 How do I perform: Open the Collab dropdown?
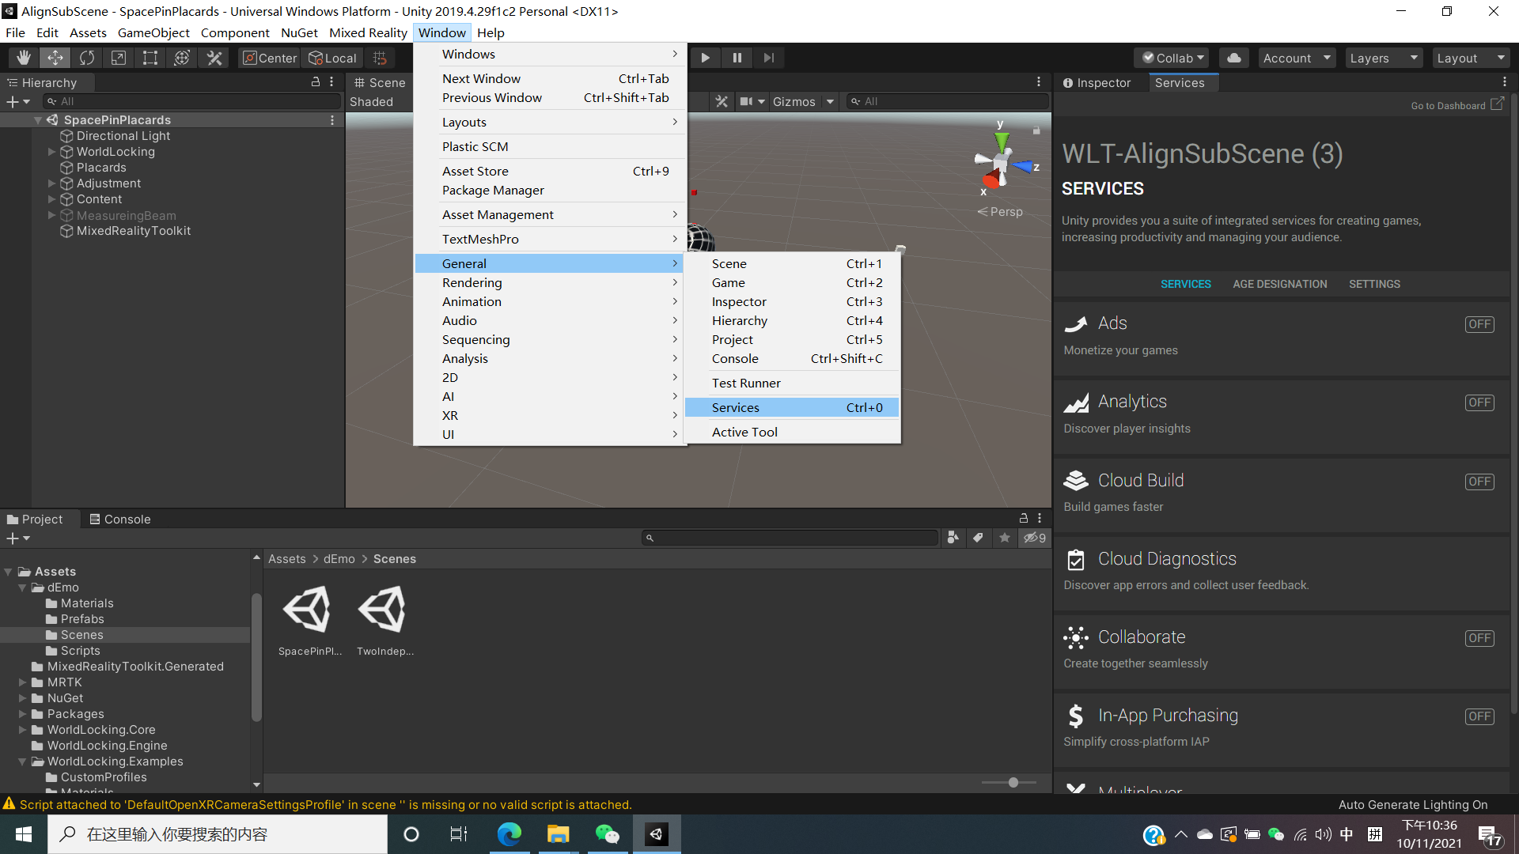1172,58
